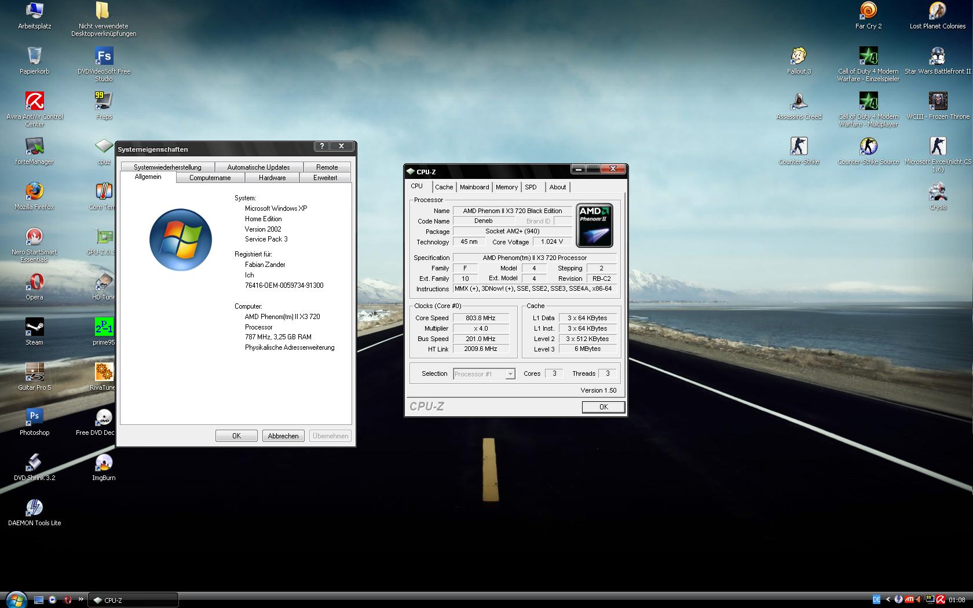This screenshot has height=608, width=973.
Task: Open the Arbeitsplatz desktop icon
Action: (35, 16)
